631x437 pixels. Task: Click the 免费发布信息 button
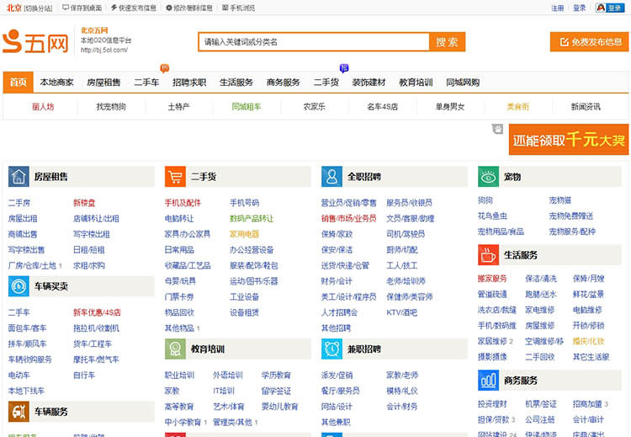(590, 42)
